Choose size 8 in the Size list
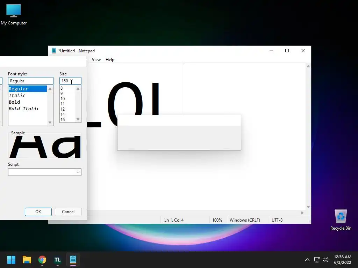 tap(67, 88)
